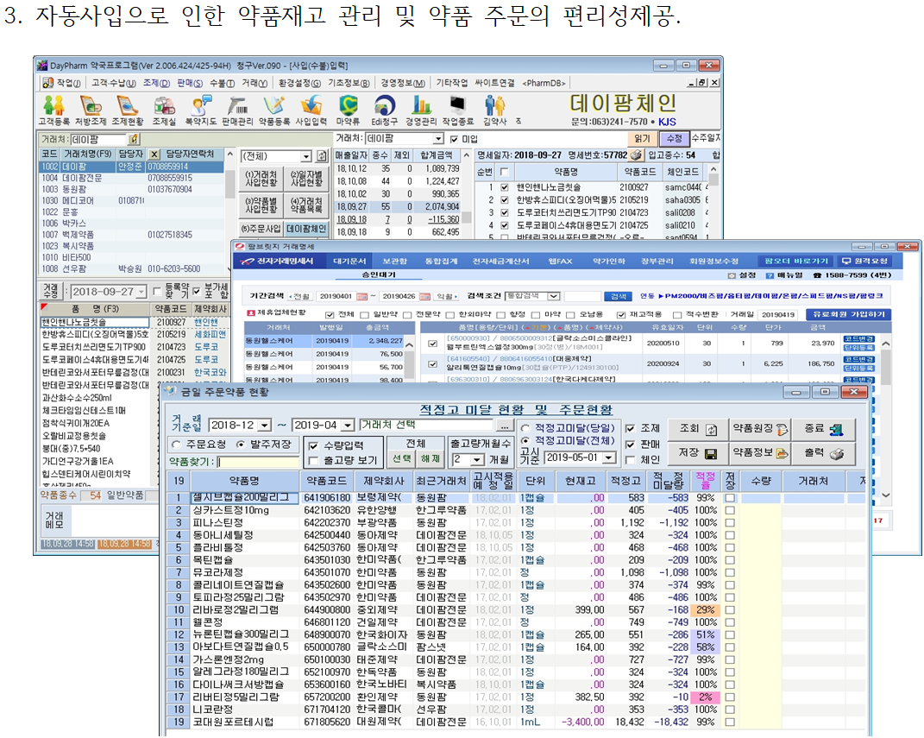Open the 2019-04 end month dropdown

tap(348, 426)
